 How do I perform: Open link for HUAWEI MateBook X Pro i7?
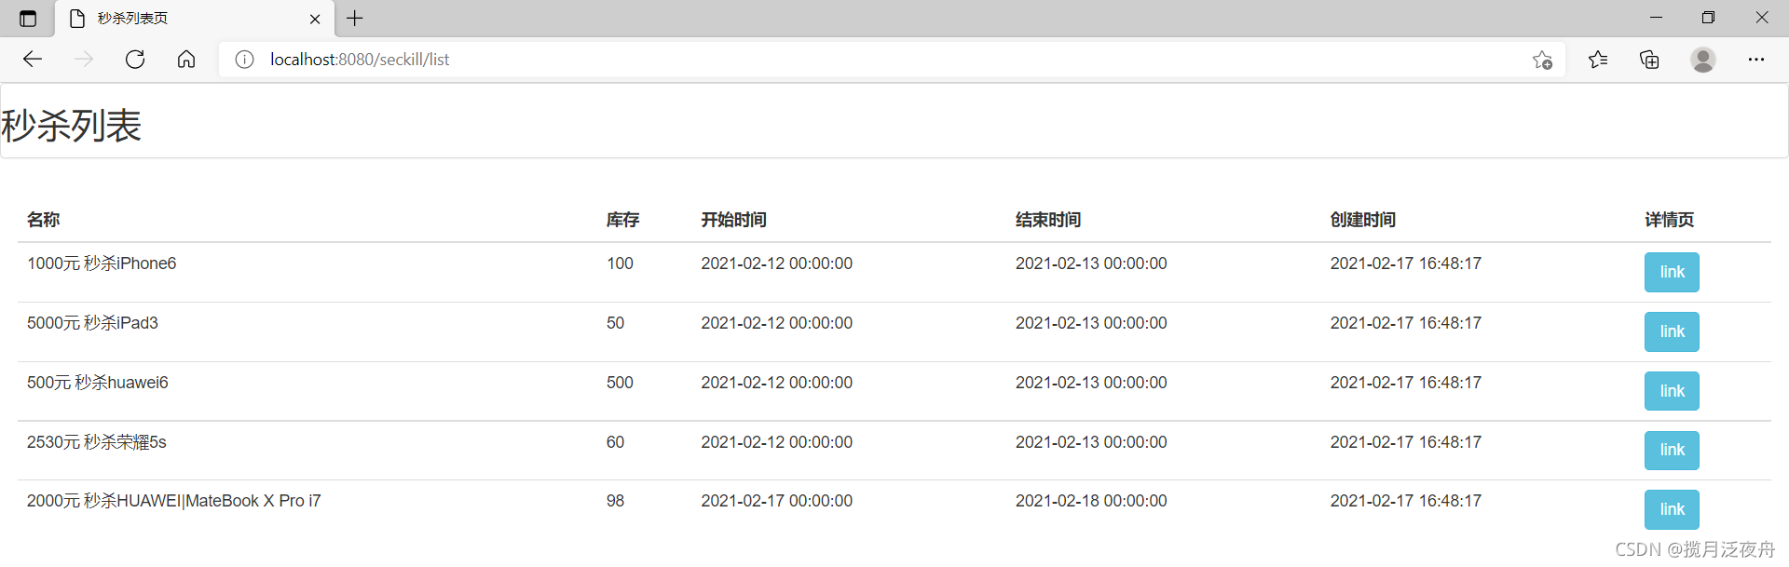click(x=1672, y=509)
